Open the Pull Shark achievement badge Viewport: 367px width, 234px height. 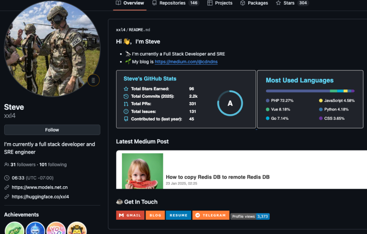tap(36, 228)
